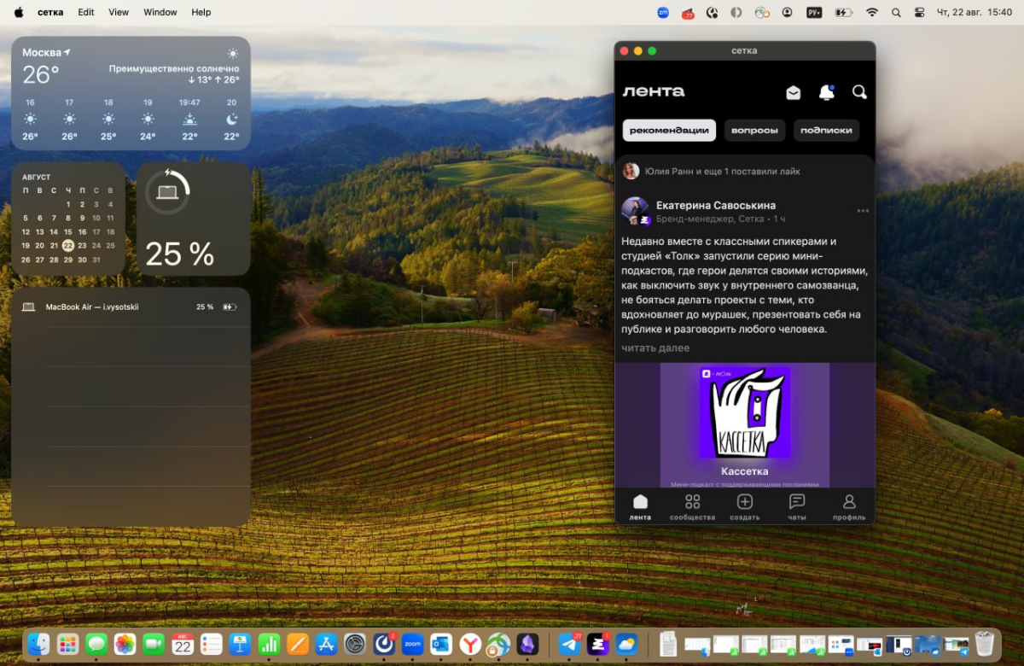The width and height of the screenshot is (1024, 666).
Task: Open the three-dot menu on Екатерина's post
Action: 863,211
